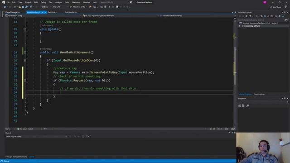The height and width of the screenshot is (163, 290).
Task: Click Solution Explorer refresh icon
Action: click(x=265, y=16)
